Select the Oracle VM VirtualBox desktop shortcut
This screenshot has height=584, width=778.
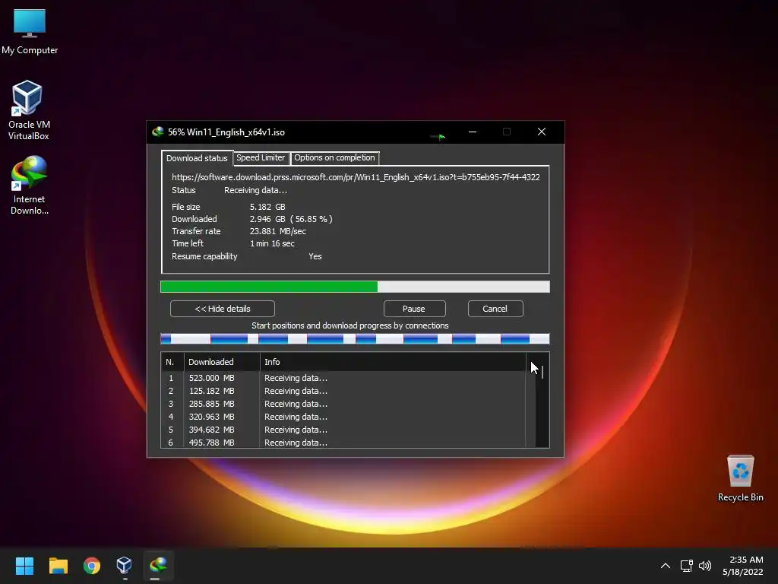click(x=28, y=110)
